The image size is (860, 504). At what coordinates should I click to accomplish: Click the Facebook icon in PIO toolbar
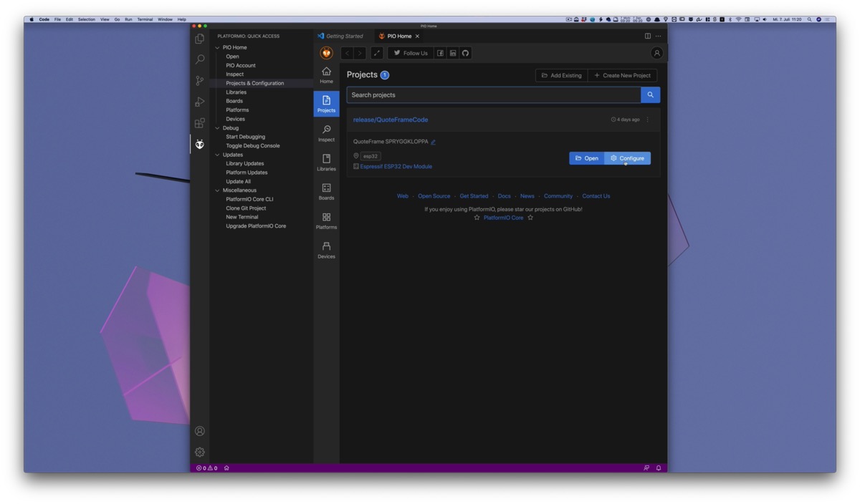pyautogui.click(x=441, y=53)
